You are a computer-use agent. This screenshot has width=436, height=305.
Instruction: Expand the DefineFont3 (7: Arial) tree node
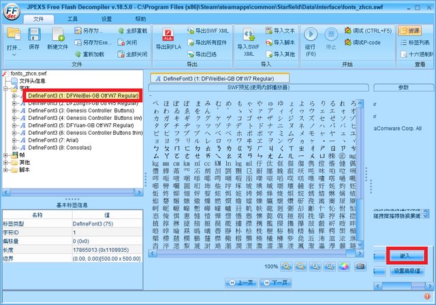point(15,140)
